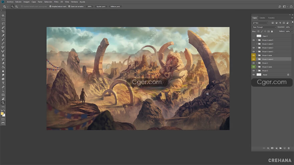The height and width of the screenshot is (165, 294).
Task: Expand the 'Grupo 1 copia 5' group
Action: 257,40
